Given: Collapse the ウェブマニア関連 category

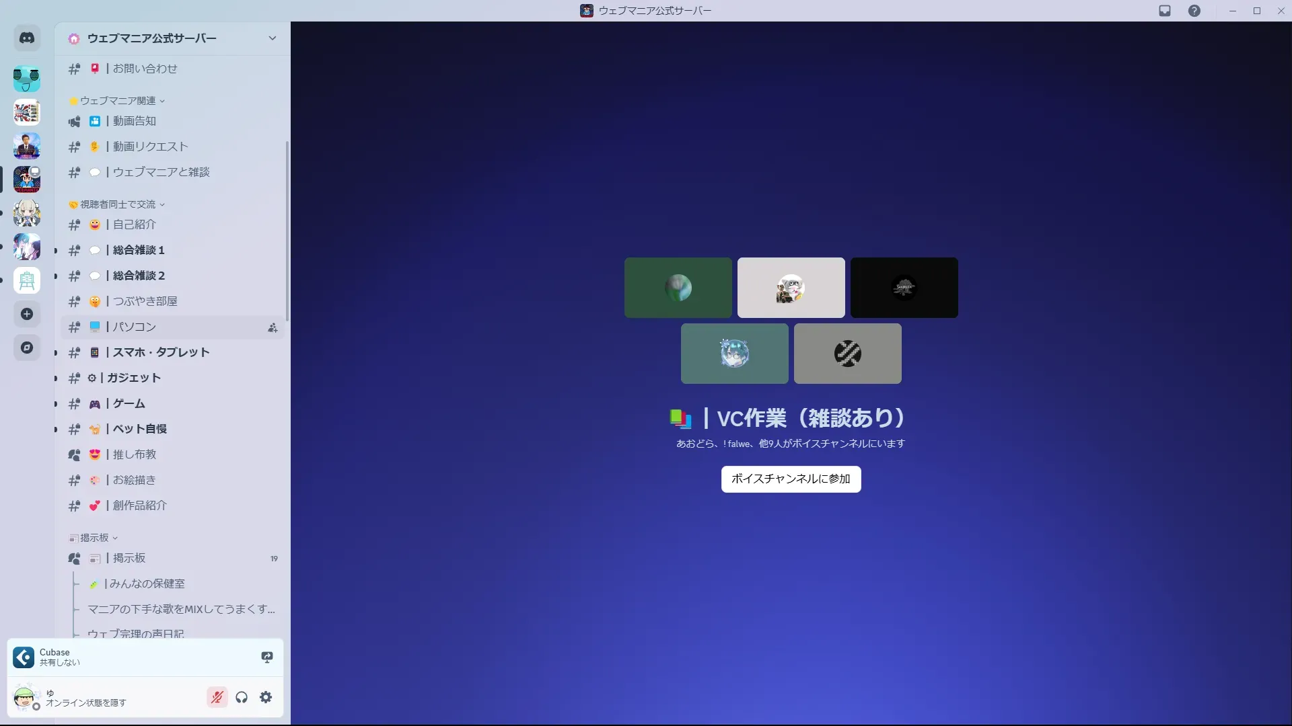Looking at the screenshot, I should pyautogui.click(x=118, y=101).
